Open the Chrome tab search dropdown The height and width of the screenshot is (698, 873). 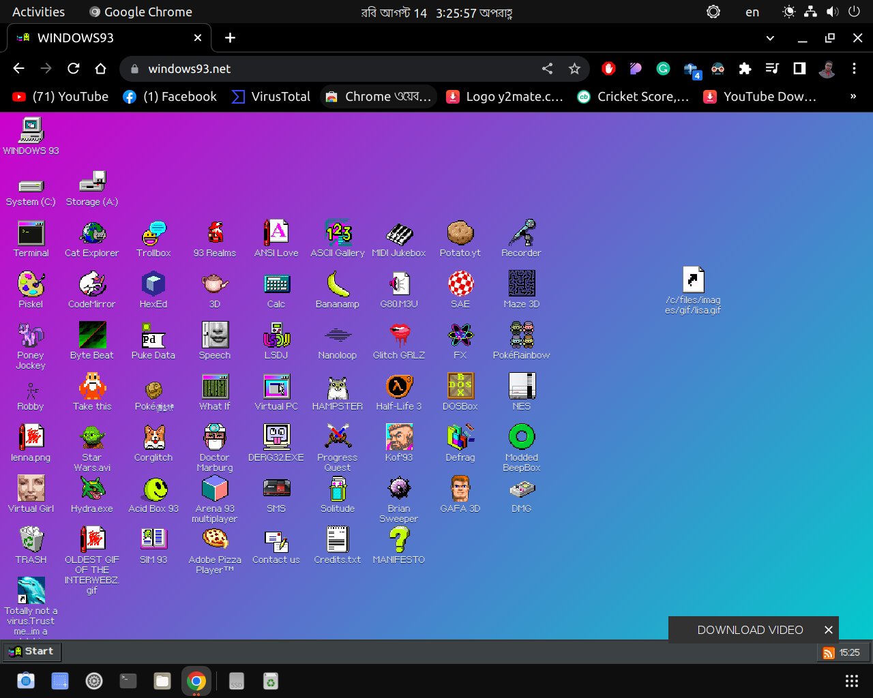[x=770, y=38]
